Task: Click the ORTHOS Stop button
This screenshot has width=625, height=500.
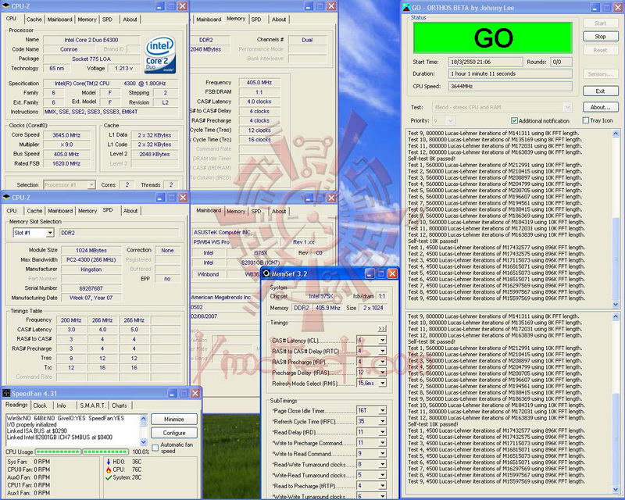Action: coord(600,36)
